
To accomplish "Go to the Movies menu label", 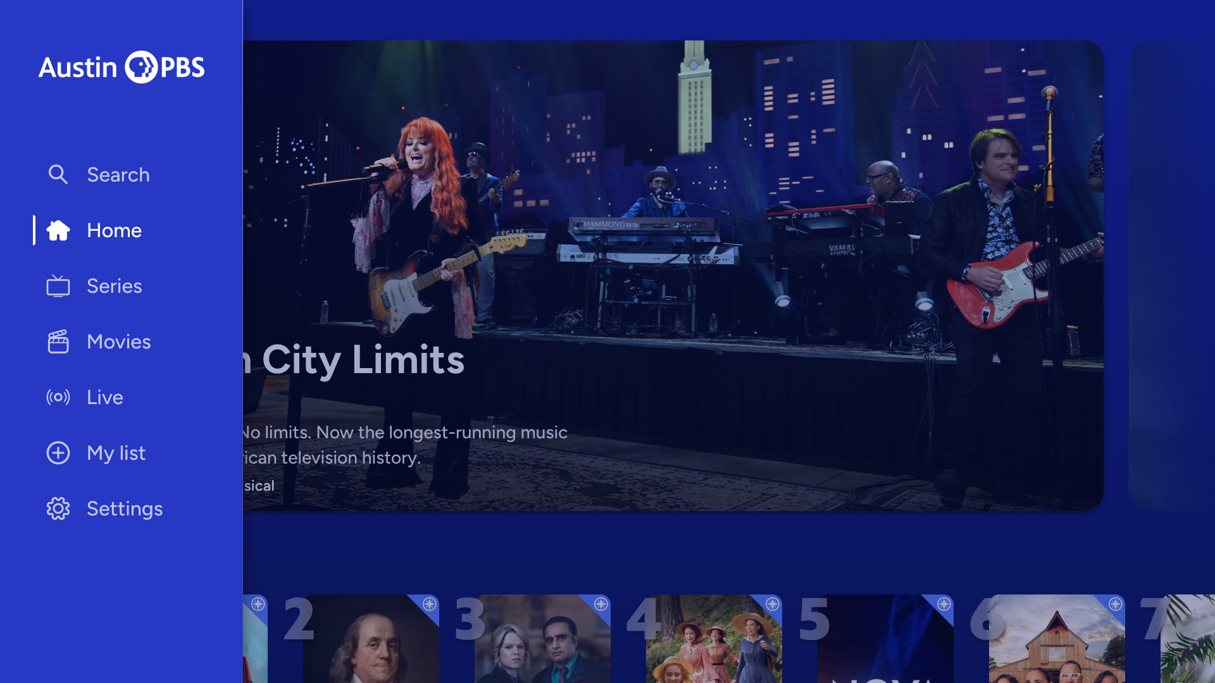I will point(119,341).
